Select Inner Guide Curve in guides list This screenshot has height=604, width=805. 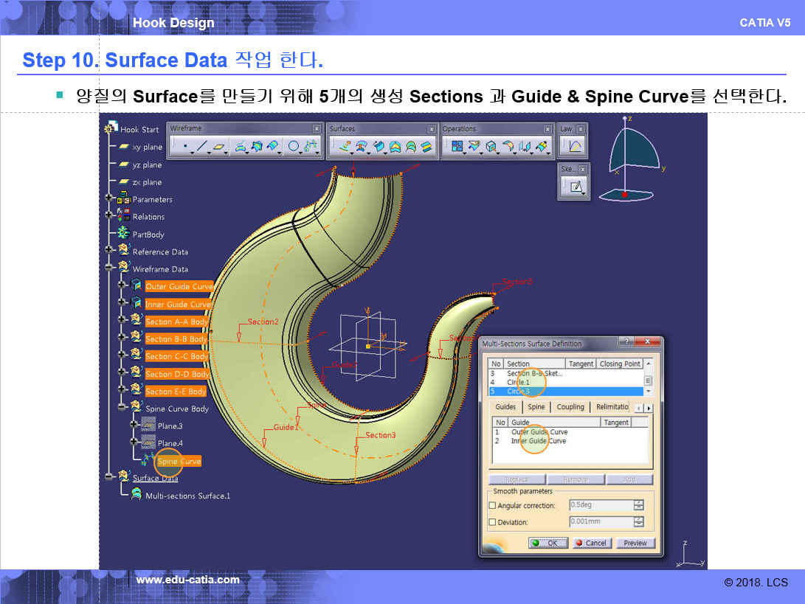click(x=539, y=441)
